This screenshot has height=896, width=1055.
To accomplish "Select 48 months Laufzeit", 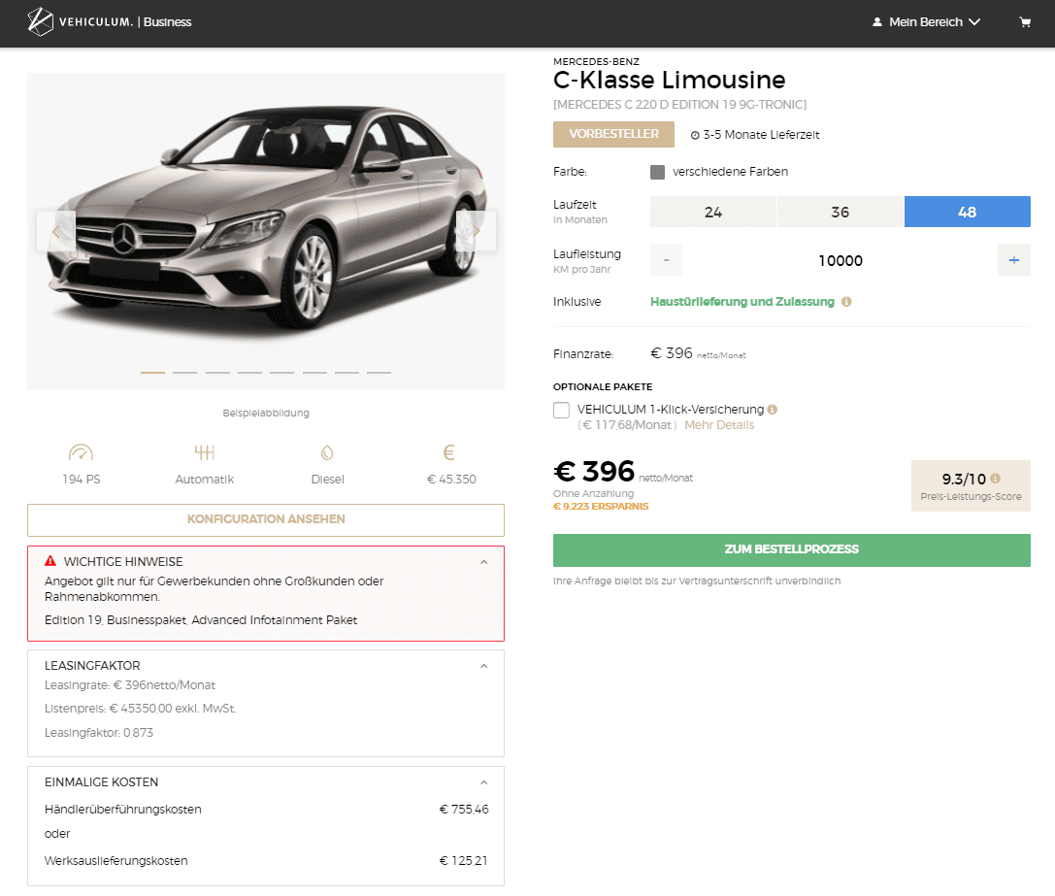I will 967,212.
